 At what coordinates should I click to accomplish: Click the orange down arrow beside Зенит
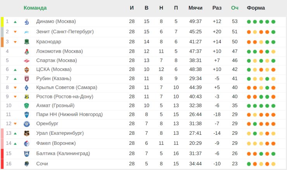[x=15, y=32]
